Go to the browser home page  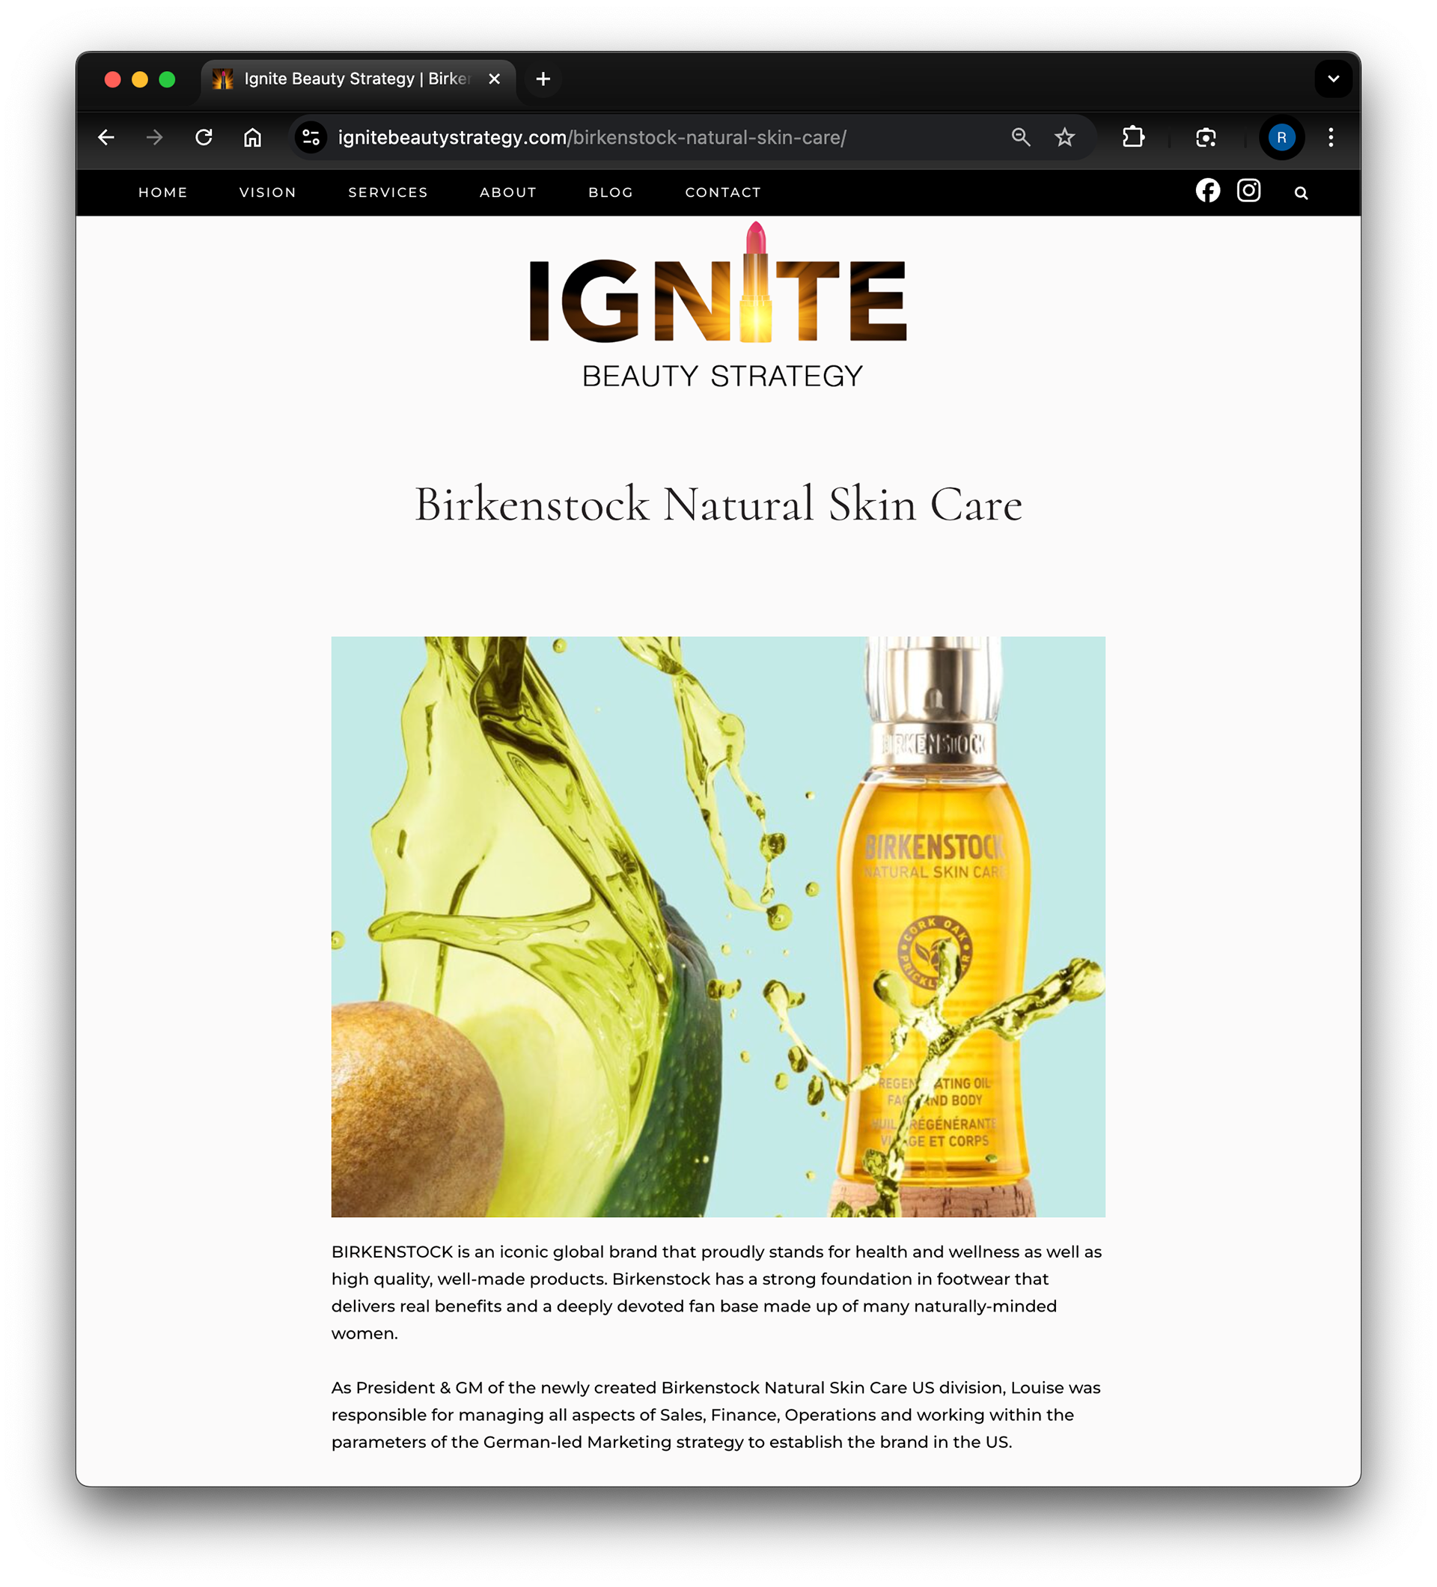pos(251,138)
